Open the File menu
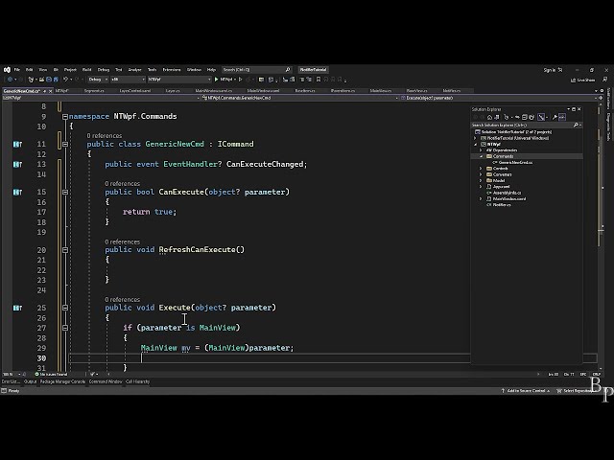This screenshot has height=460, width=614. (17, 70)
